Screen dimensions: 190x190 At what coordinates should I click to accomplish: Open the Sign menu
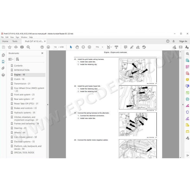(x=17, y=37)
